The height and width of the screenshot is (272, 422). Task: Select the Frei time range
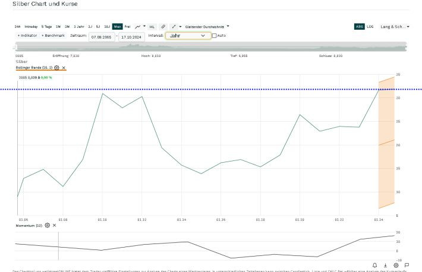tap(127, 27)
